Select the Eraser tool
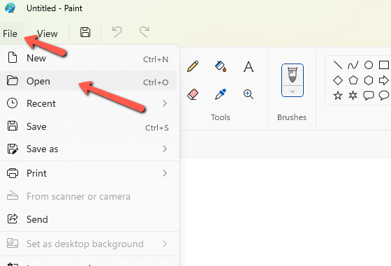The image size is (391, 266). tap(193, 94)
